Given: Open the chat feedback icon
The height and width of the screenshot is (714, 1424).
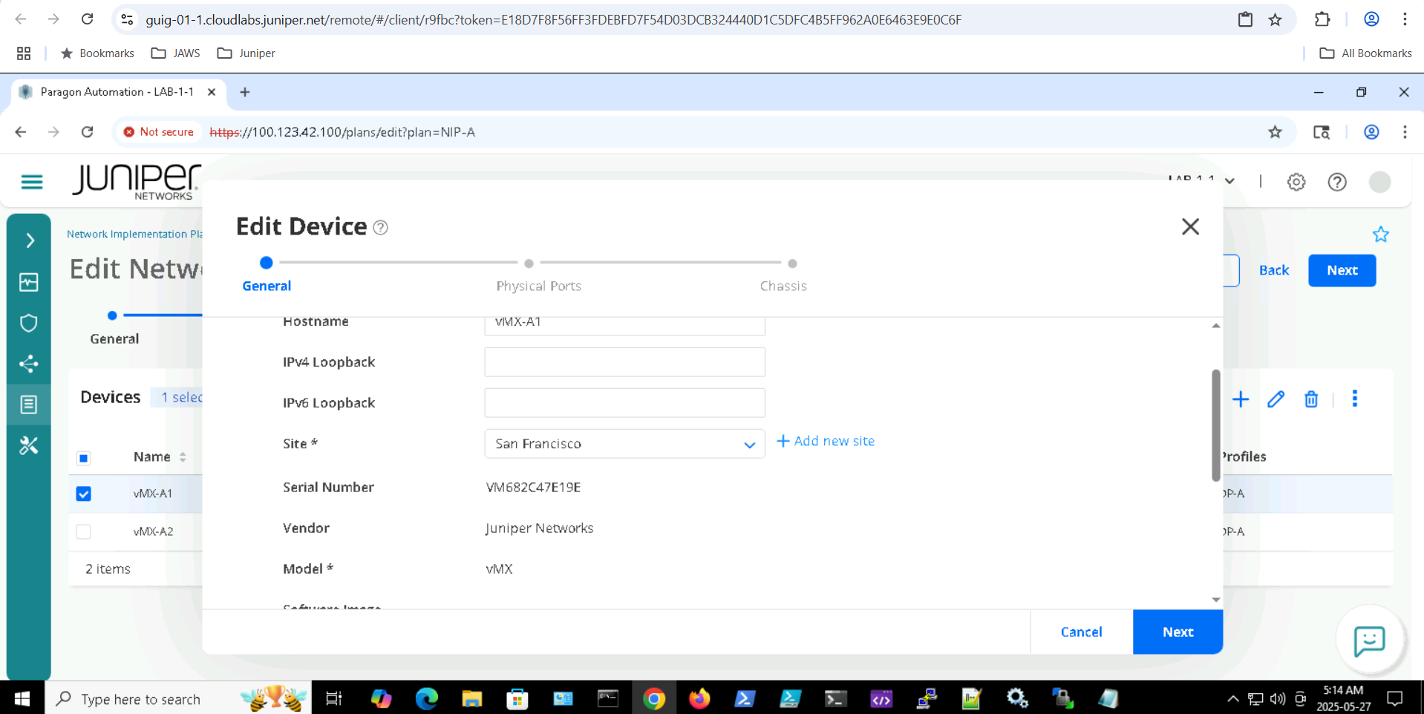Looking at the screenshot, I should (1369, 641).
